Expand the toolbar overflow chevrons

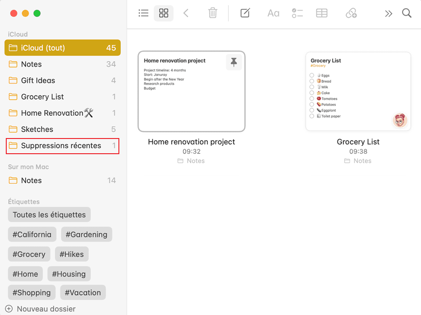(x=388, y=13)
